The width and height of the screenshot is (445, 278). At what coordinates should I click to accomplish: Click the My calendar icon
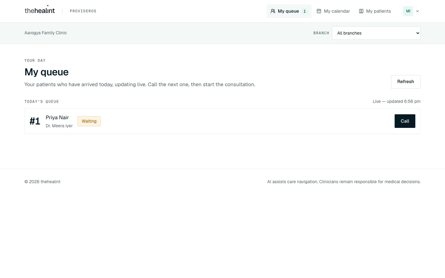319,11
